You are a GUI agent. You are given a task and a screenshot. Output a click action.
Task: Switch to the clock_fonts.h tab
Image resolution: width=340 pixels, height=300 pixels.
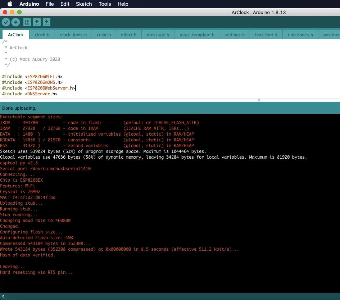pyautogui.click(x=73, y=35)
